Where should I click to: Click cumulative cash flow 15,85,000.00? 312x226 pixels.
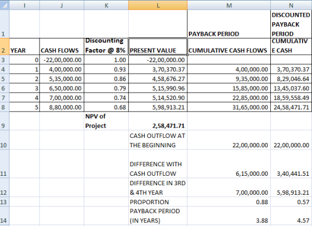229,88
